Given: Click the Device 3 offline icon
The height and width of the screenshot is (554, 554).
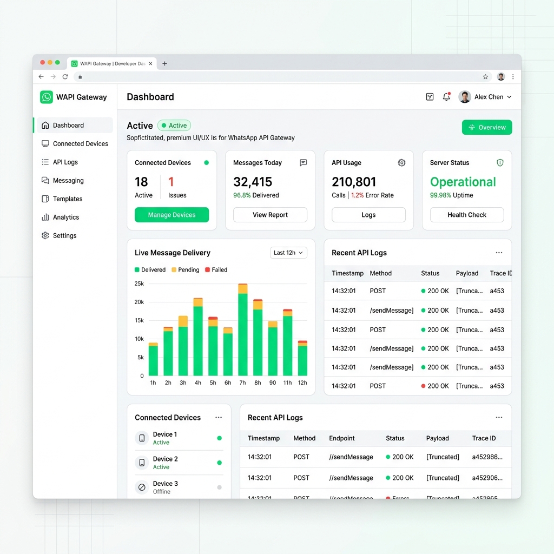Looking at the screenshot, I should tap(142, 487).
